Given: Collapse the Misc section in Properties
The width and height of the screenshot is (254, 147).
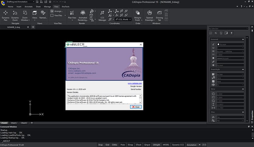Looking at the screenshot, I should pyautogui.click(x=243, y=112).
